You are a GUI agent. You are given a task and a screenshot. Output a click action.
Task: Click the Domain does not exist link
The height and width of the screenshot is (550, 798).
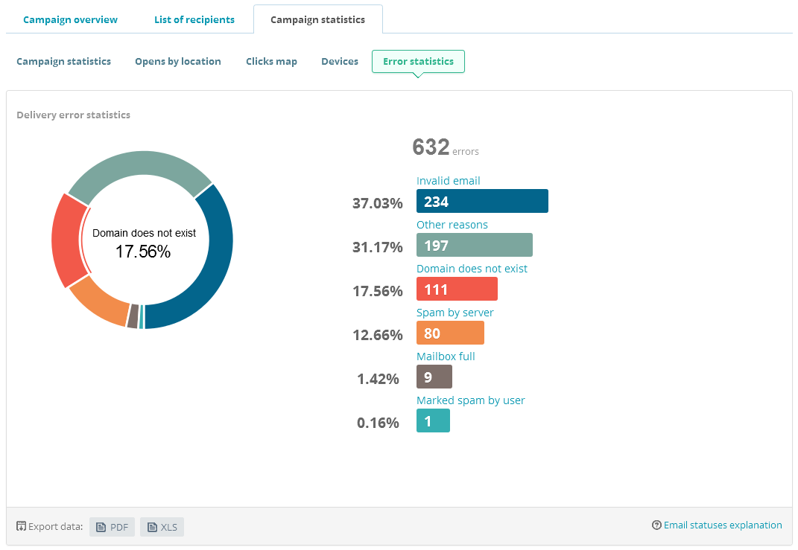click(470, 268)
